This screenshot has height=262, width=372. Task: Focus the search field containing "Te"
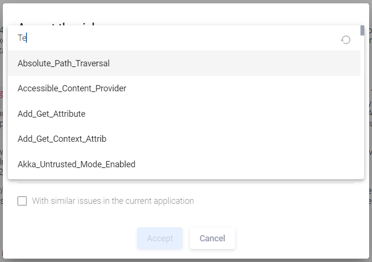coord(175,38)
